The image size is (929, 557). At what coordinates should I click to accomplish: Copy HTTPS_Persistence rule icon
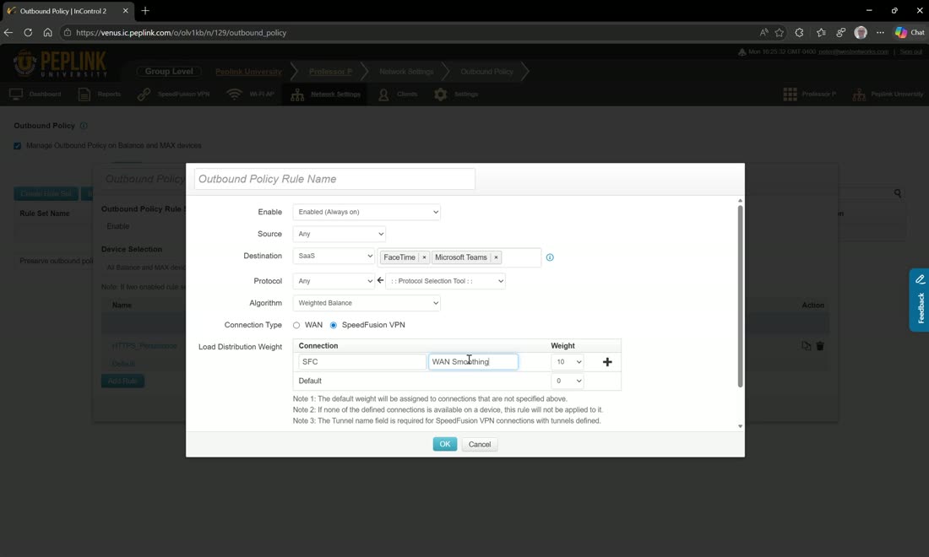coord(806,346)
